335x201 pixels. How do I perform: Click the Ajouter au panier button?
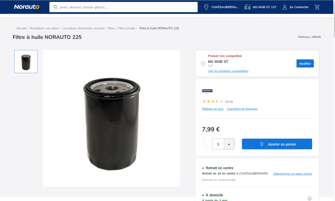click(277, 144)
